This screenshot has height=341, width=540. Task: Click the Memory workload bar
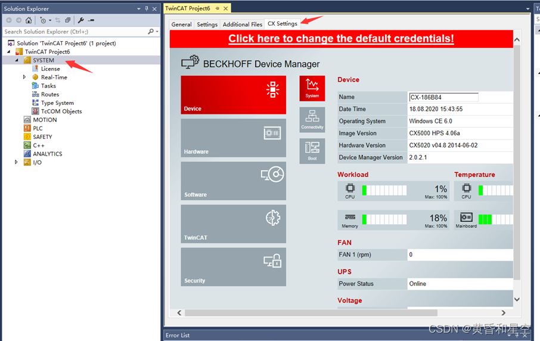[384, 219]
